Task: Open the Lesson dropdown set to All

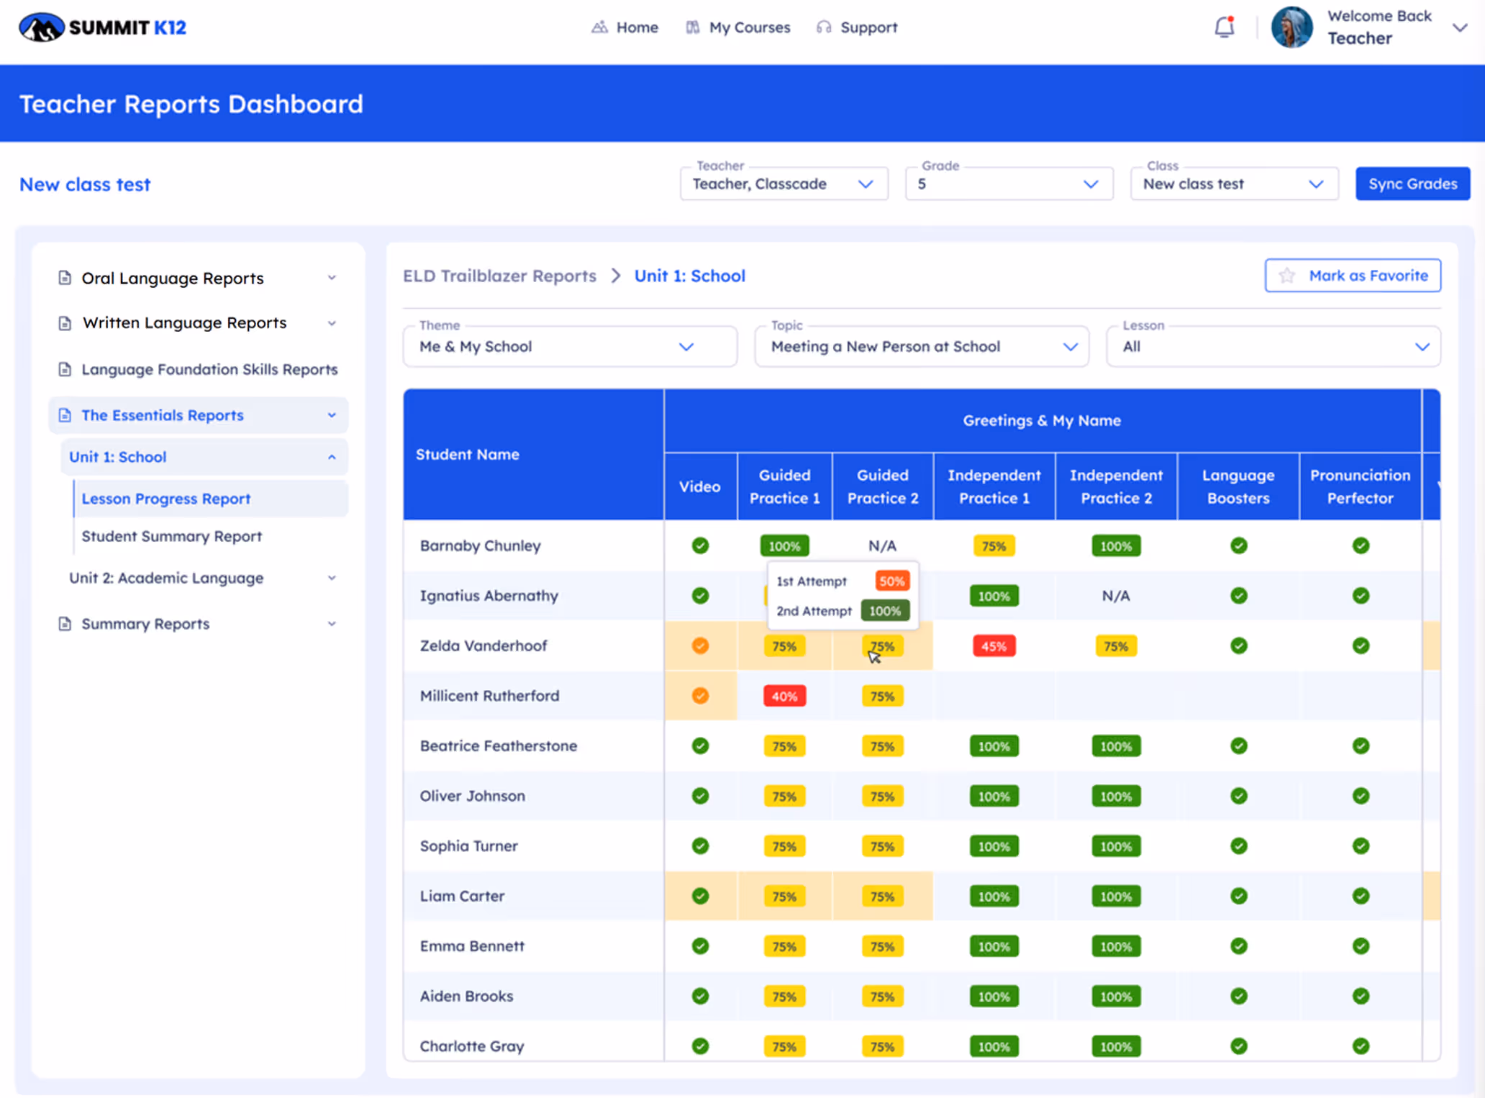Action: coord(1273,347)
